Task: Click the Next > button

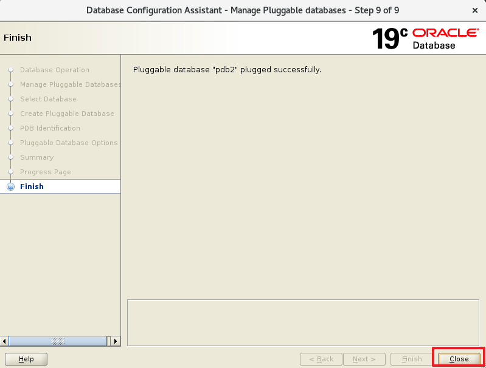Action: (x=364, y=359)
